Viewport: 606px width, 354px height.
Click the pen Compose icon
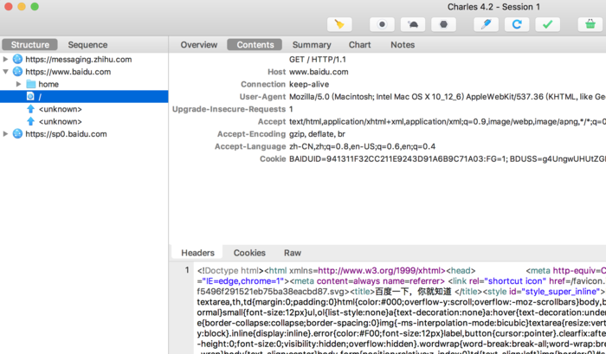[x=487, y=24]
